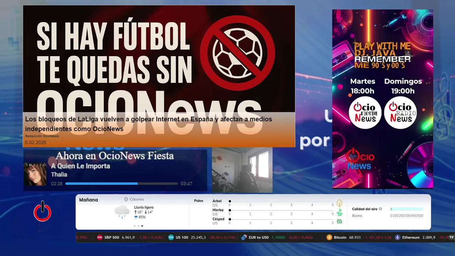Click the Thalia album cover thumbnail
The width and height of the screenshot is (455, 256).
tap(35, 174)
